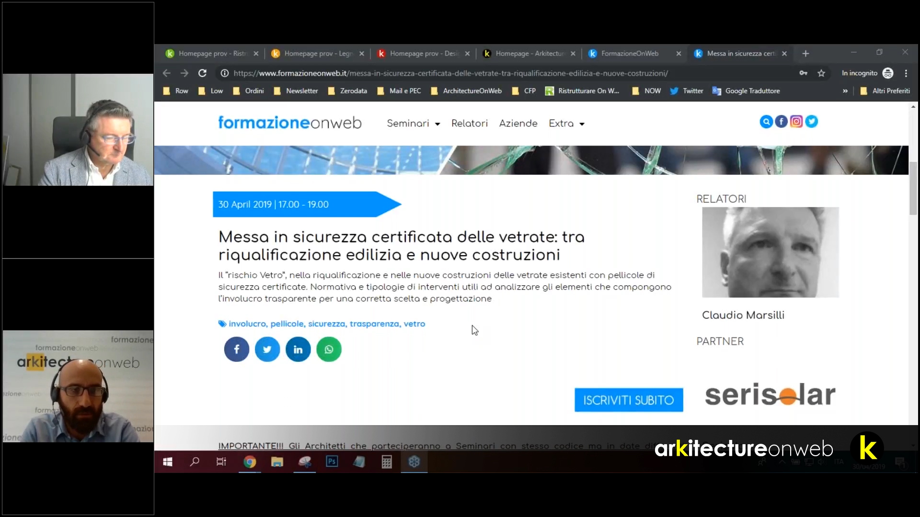The height and width of the screenshot is (517, 920).
Task: Open Task View in the taskbar
Action: 221,462
